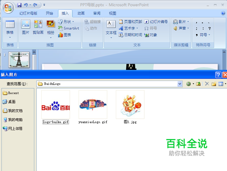This screenshot has width=227, height=171.
Task: Click the thumbnail pane scroll up arrow
Action: pos(34,52)
